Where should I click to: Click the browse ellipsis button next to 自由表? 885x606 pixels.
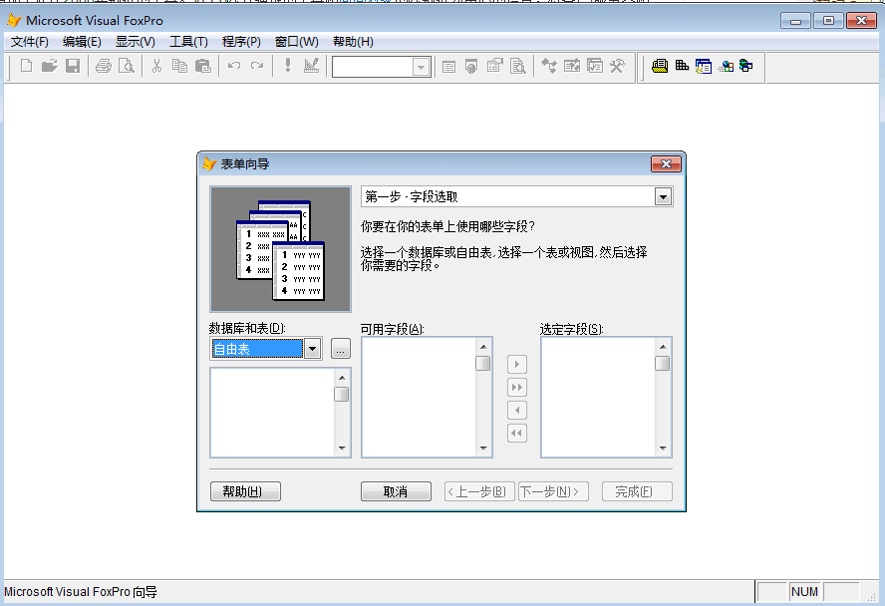click(340, 349)
